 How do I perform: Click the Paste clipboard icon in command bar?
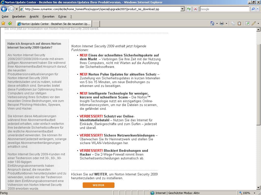click(x=239, y=23)
